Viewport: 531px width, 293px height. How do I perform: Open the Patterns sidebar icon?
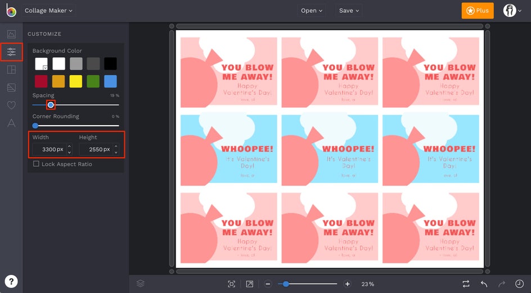(11, 88)
